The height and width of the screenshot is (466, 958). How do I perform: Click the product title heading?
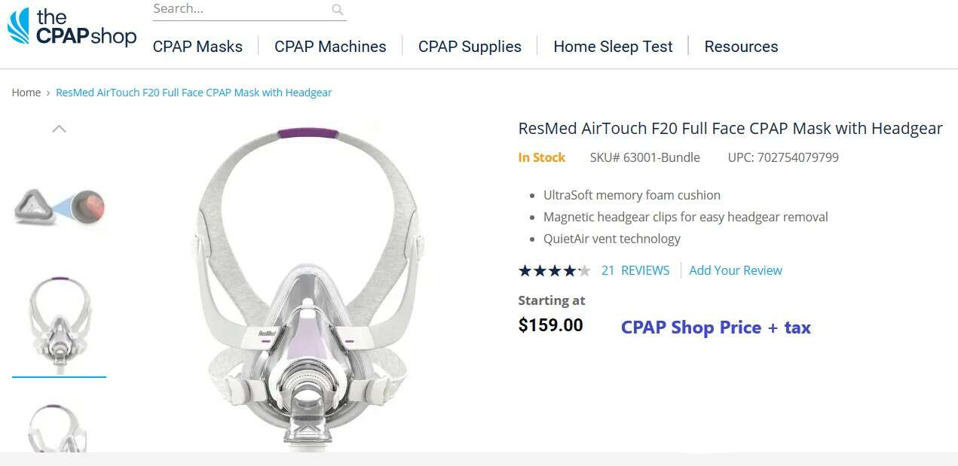coord(730,129)
